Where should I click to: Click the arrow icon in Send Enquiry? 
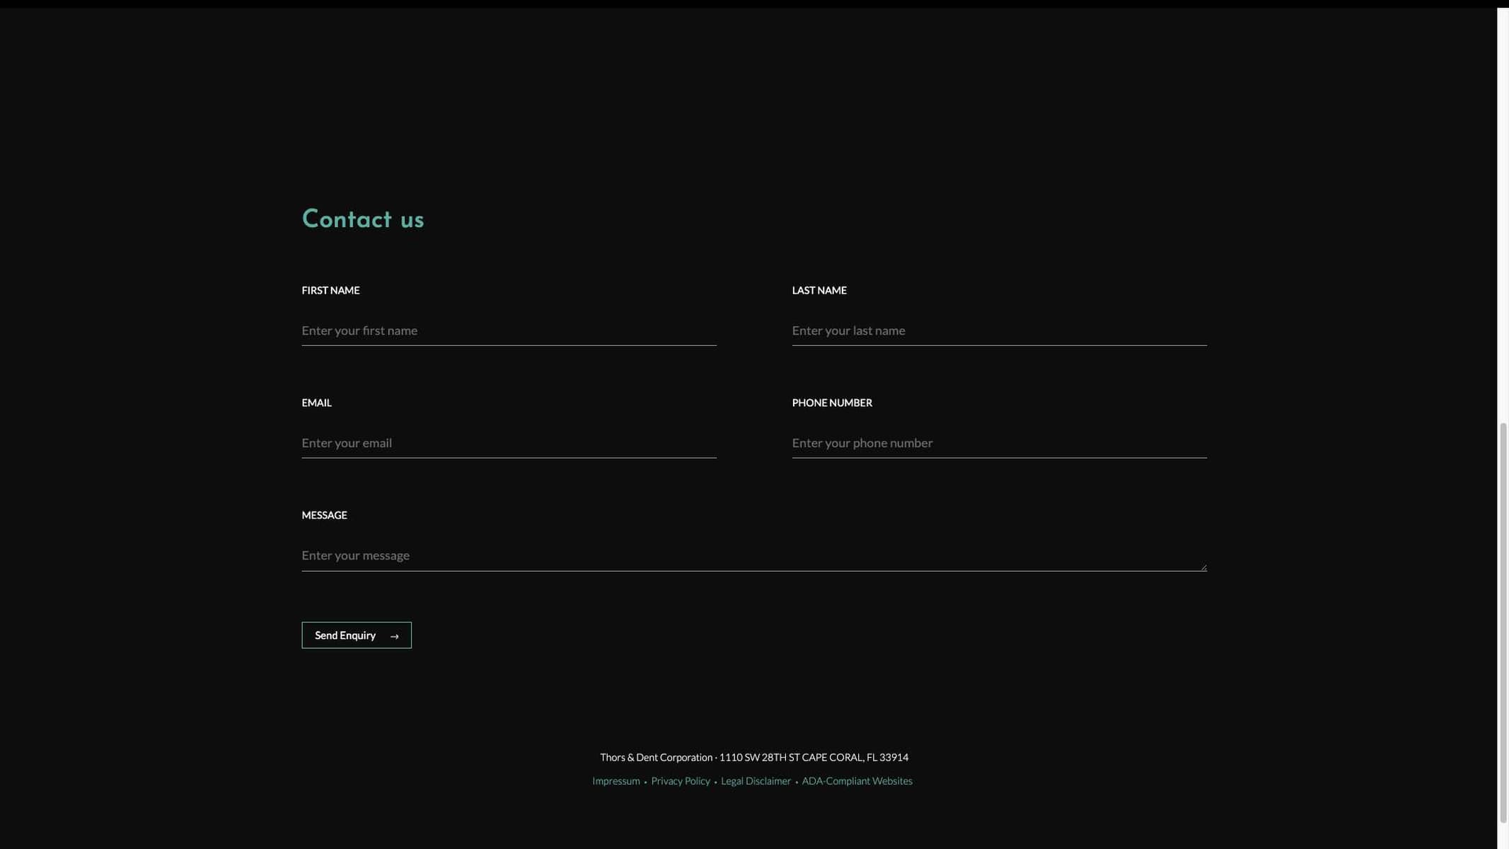395,636
